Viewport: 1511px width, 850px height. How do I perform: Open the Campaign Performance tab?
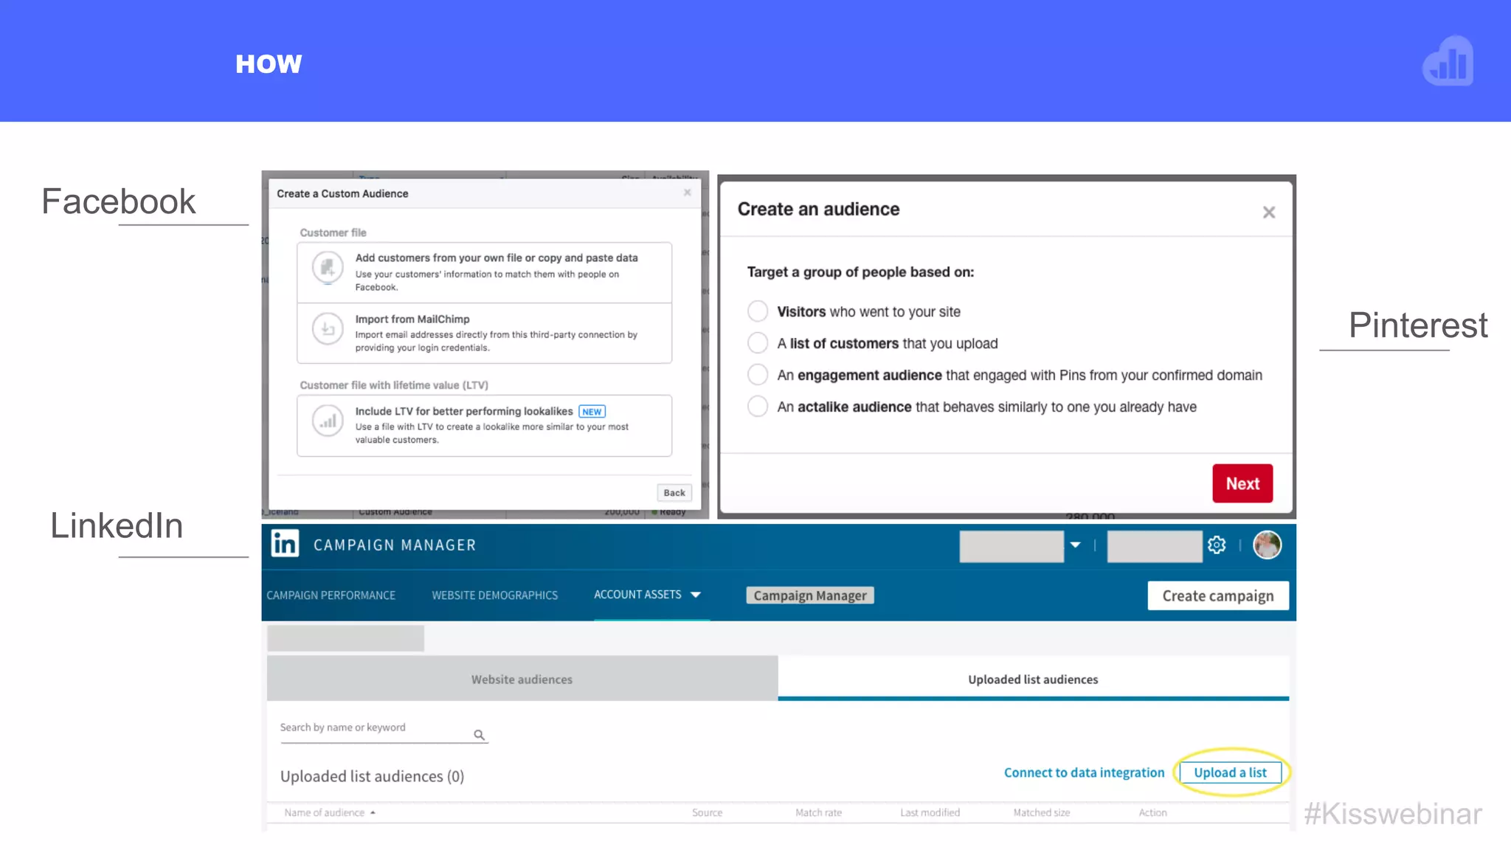point(331,595)
